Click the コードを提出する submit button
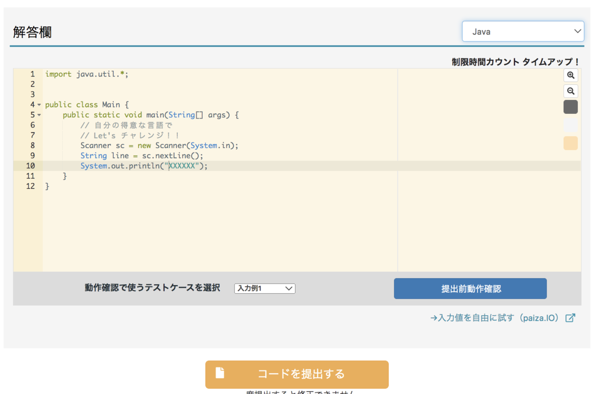 click(x=298, y=374)
